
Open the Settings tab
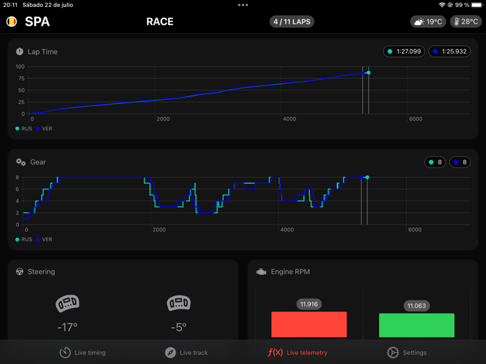pyautogui.click(x=407, y=352)
